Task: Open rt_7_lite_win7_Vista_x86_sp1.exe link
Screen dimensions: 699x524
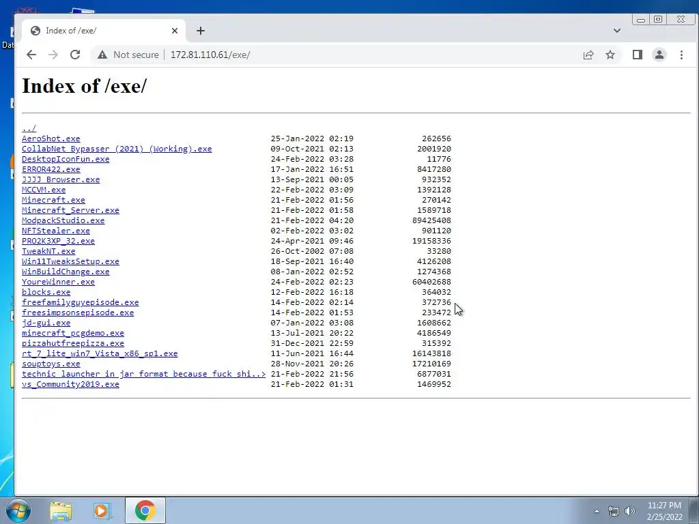Action: click(x=100, y=354)
